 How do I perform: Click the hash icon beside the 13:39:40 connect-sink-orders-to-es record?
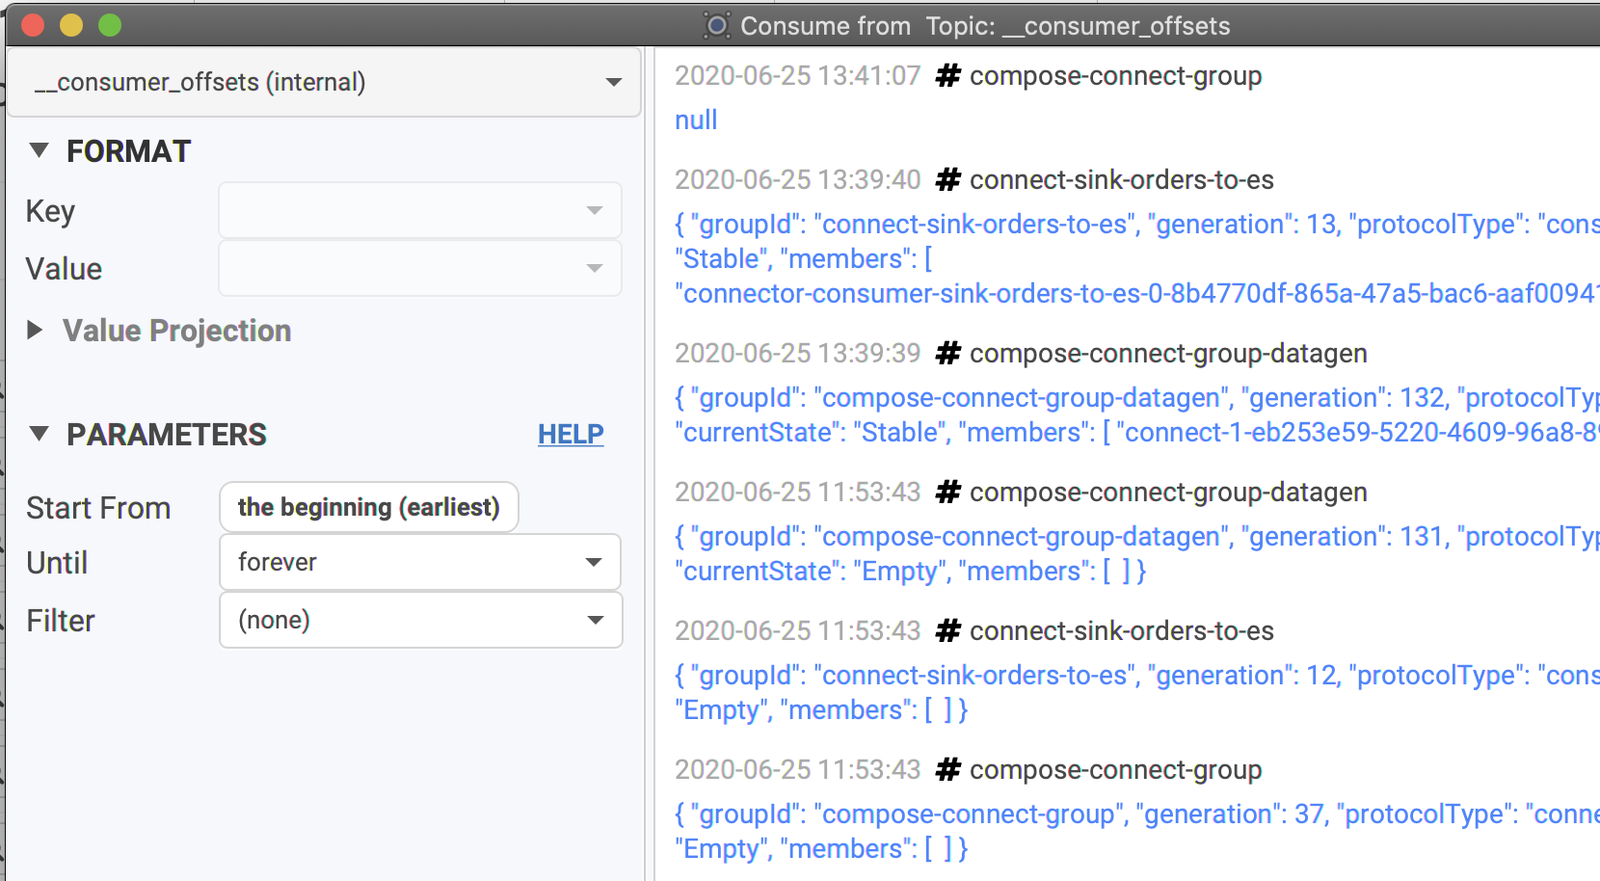click(x=948, y=180)
